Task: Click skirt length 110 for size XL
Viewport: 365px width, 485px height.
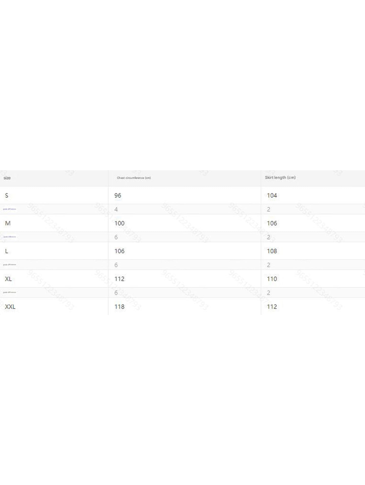Action: [x=272, y=279]
